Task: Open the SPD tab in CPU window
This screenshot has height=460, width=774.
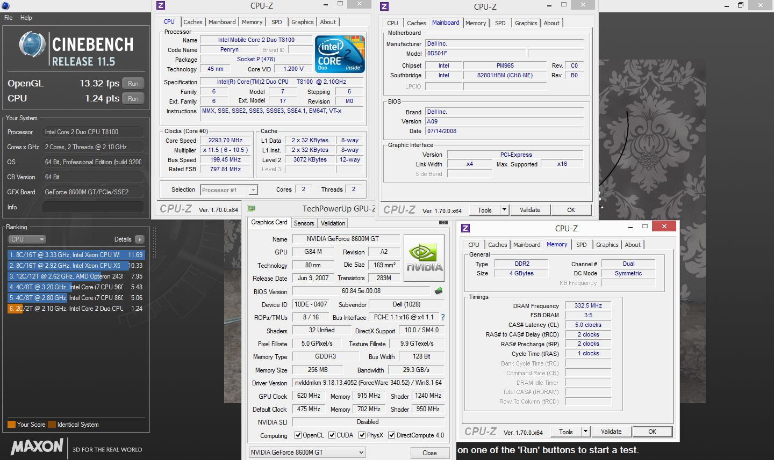Action: point(277,22)
